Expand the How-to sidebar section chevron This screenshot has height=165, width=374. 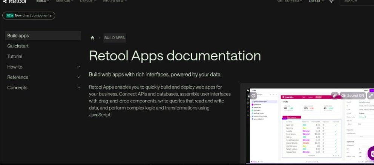(x=78, y=67)
